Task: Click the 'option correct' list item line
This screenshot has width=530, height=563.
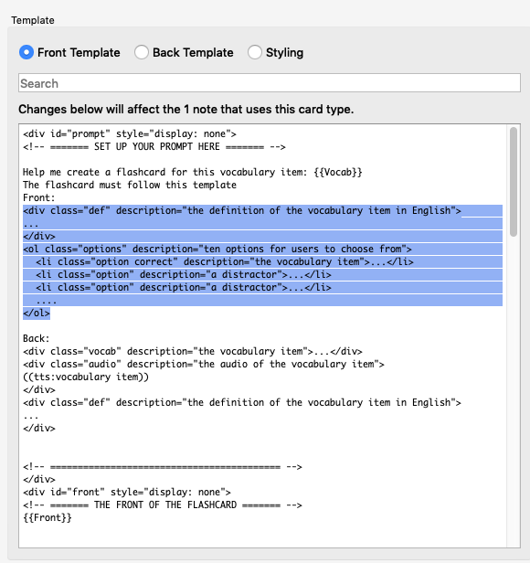Action: [225, 262]
